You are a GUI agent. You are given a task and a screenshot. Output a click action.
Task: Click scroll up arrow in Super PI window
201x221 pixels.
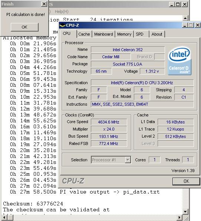coord(185,18)
